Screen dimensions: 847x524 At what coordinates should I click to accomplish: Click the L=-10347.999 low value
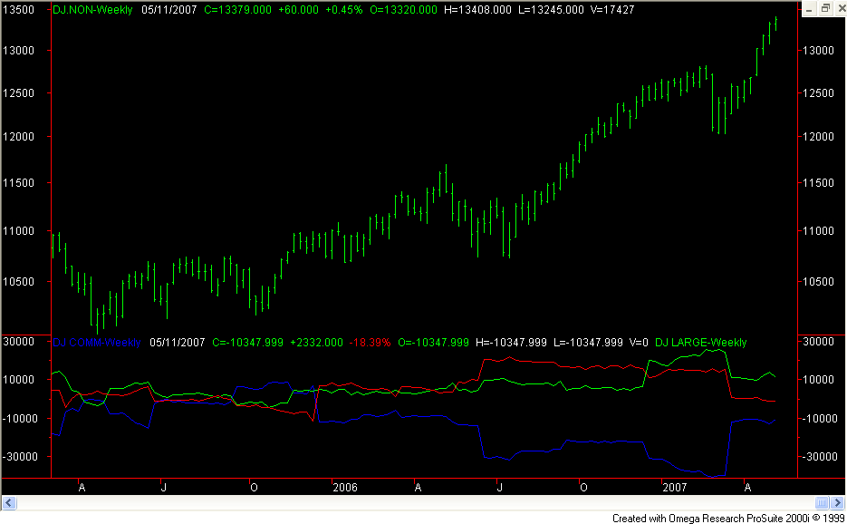click(588, 343)
